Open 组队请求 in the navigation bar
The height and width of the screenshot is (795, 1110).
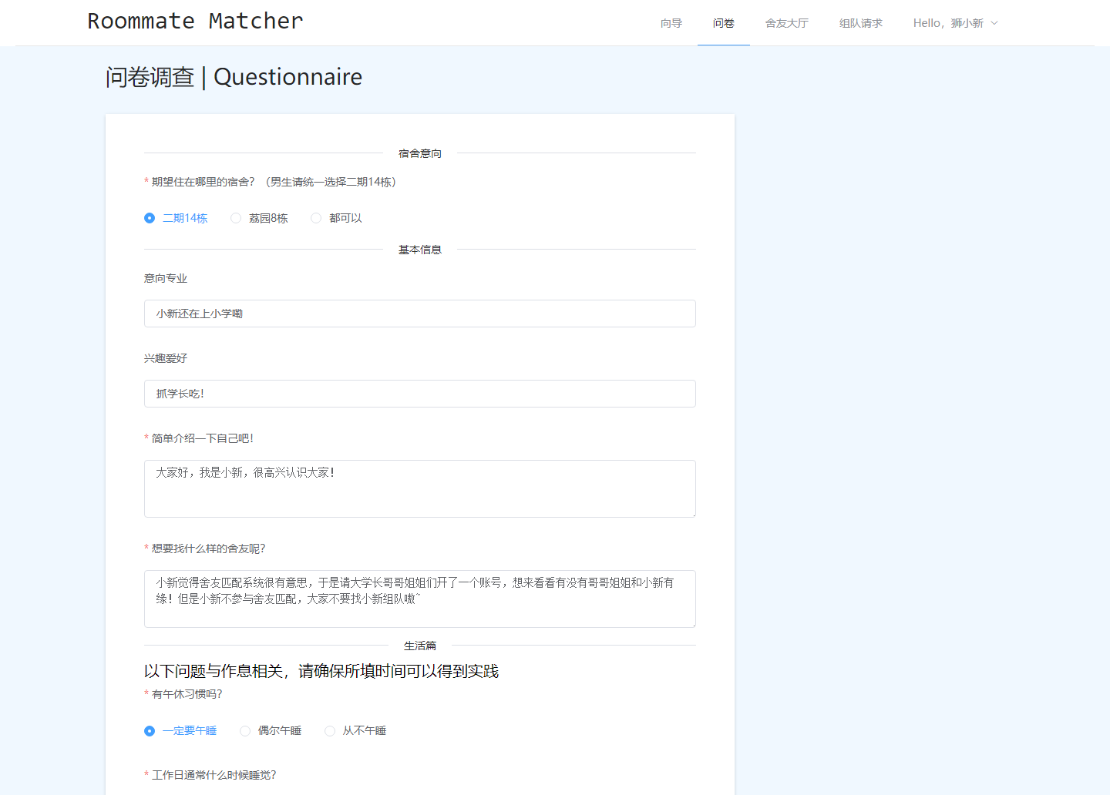860,23
